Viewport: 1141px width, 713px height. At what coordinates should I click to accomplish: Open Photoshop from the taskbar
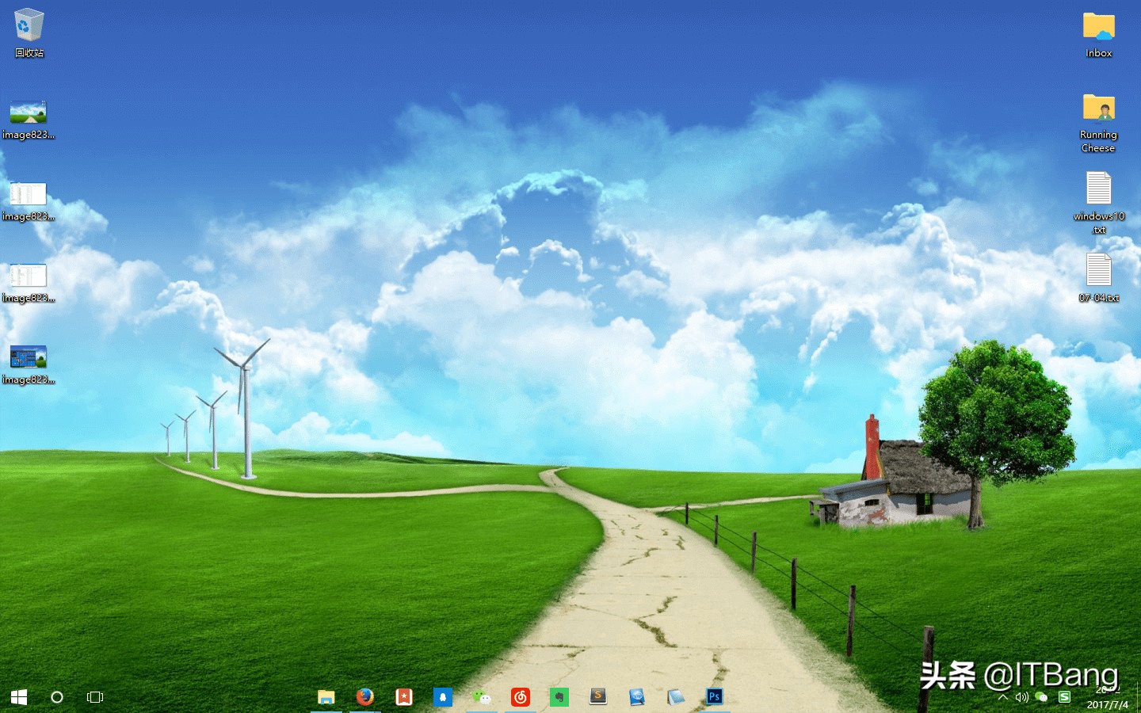coord(713,697)
